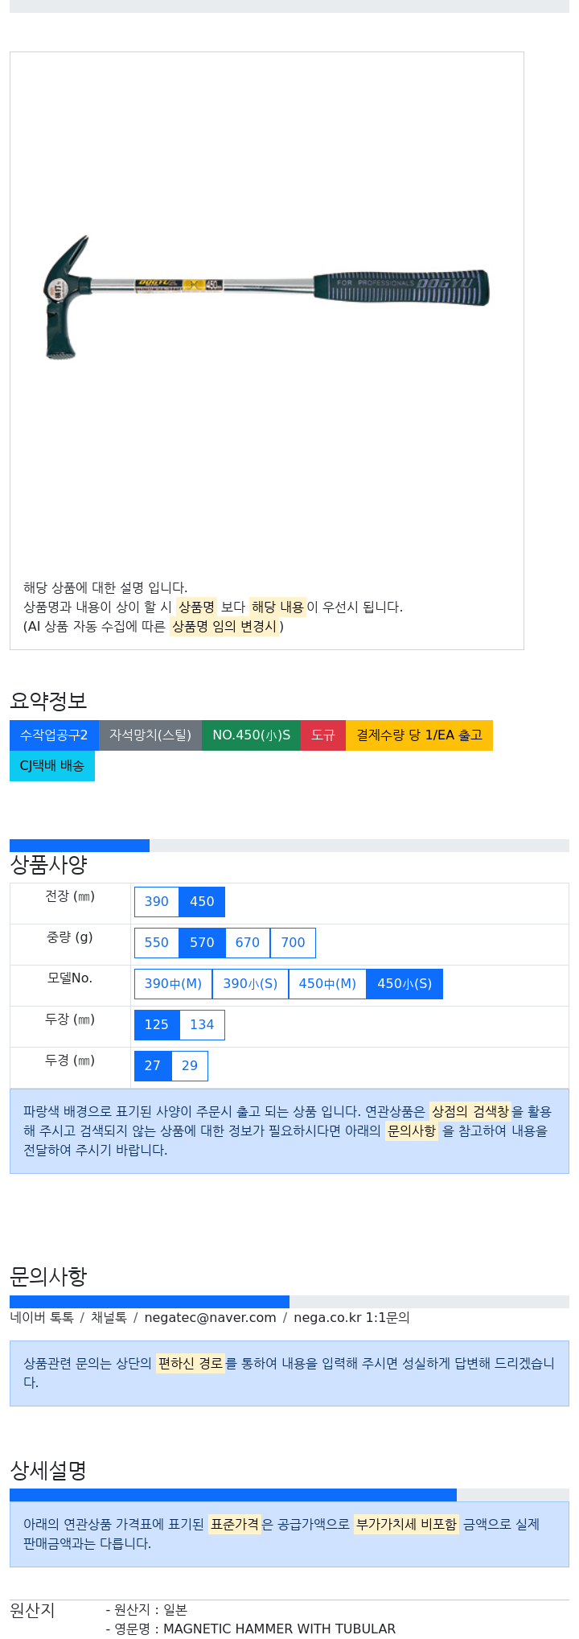Select 450 for 전장 length
579x1639 pixels.
(202, 902)
